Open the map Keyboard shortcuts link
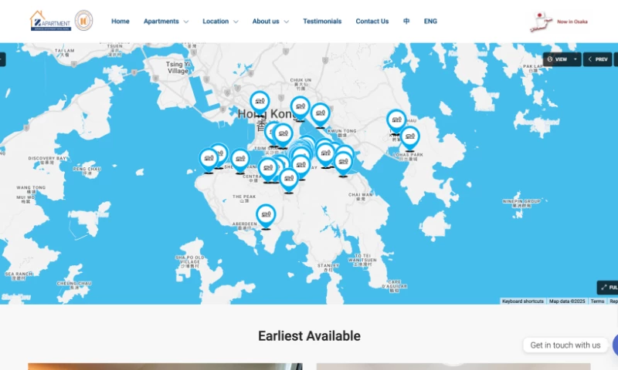This screenshot has width=618, height=370. click(x=523, y=301)
